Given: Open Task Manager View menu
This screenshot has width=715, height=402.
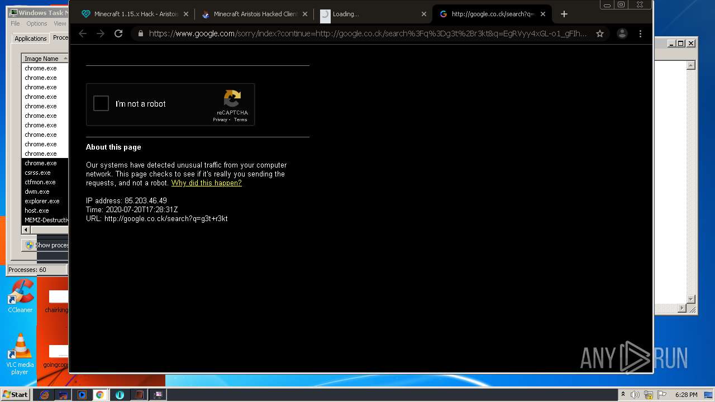Looking at the screenshot, I should click(x=60, y=23).
